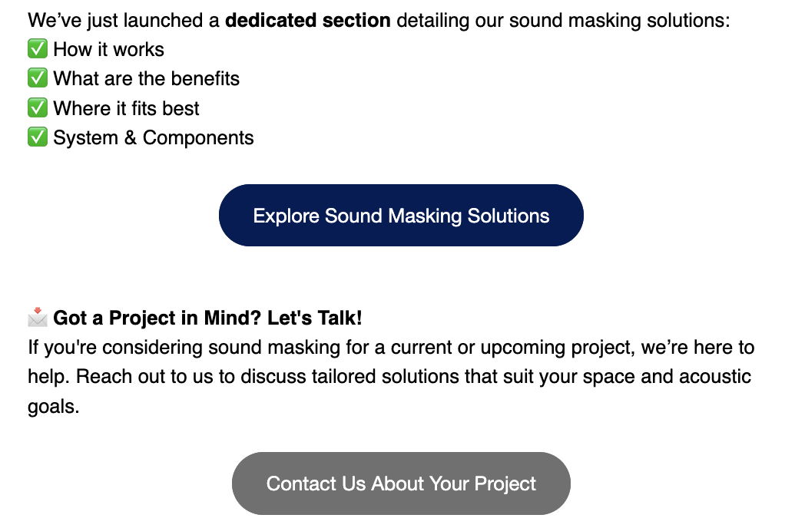Click the "System & Components" list item
805x528 pixels.
pyautogui.click(x=153, y=138)
